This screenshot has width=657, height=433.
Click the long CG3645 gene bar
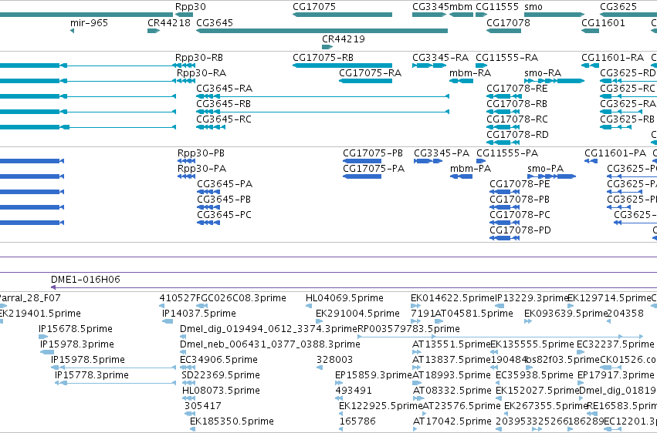322,31
